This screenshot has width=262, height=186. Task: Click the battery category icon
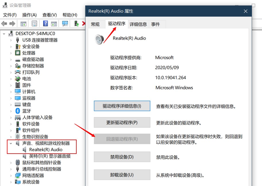18,79
